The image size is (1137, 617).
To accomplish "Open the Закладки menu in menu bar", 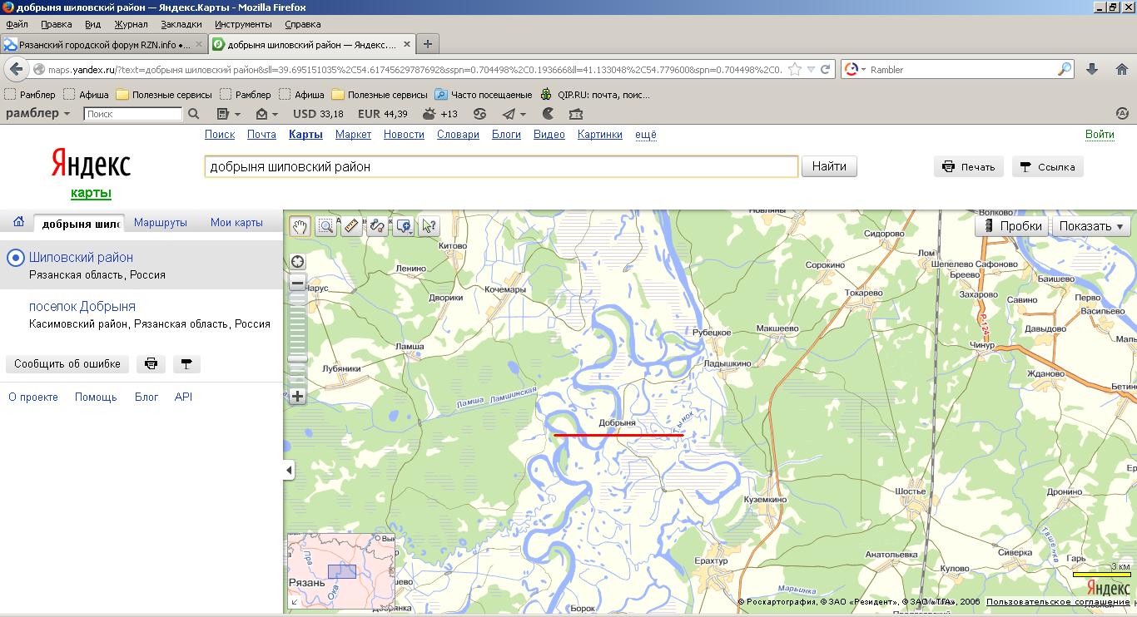I will (x=181, y=24).
